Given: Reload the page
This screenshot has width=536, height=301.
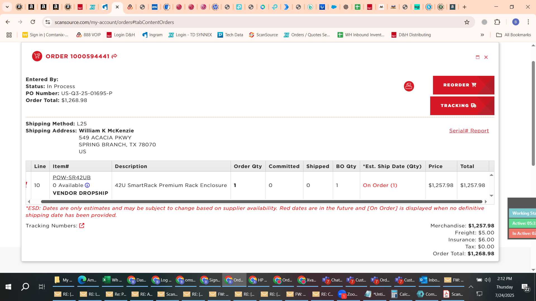Looking at the screenshot, I should 33,22.
